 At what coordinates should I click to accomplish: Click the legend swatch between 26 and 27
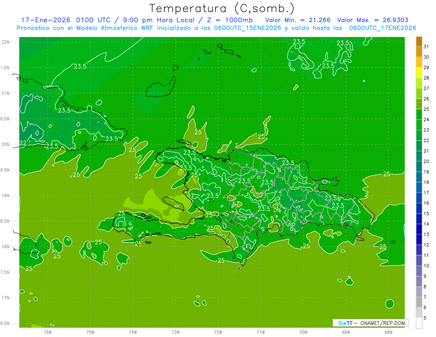[x=419, y=94]
